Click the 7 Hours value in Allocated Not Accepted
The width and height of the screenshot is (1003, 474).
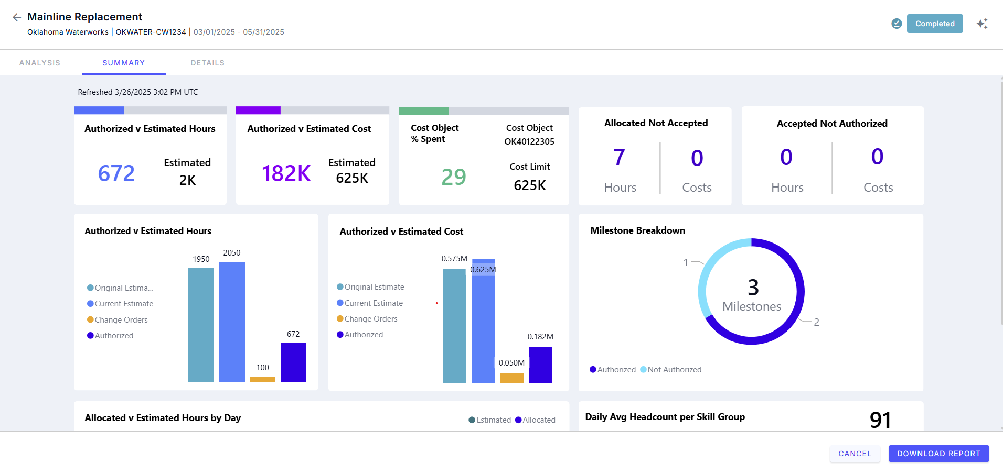point(619,158)
